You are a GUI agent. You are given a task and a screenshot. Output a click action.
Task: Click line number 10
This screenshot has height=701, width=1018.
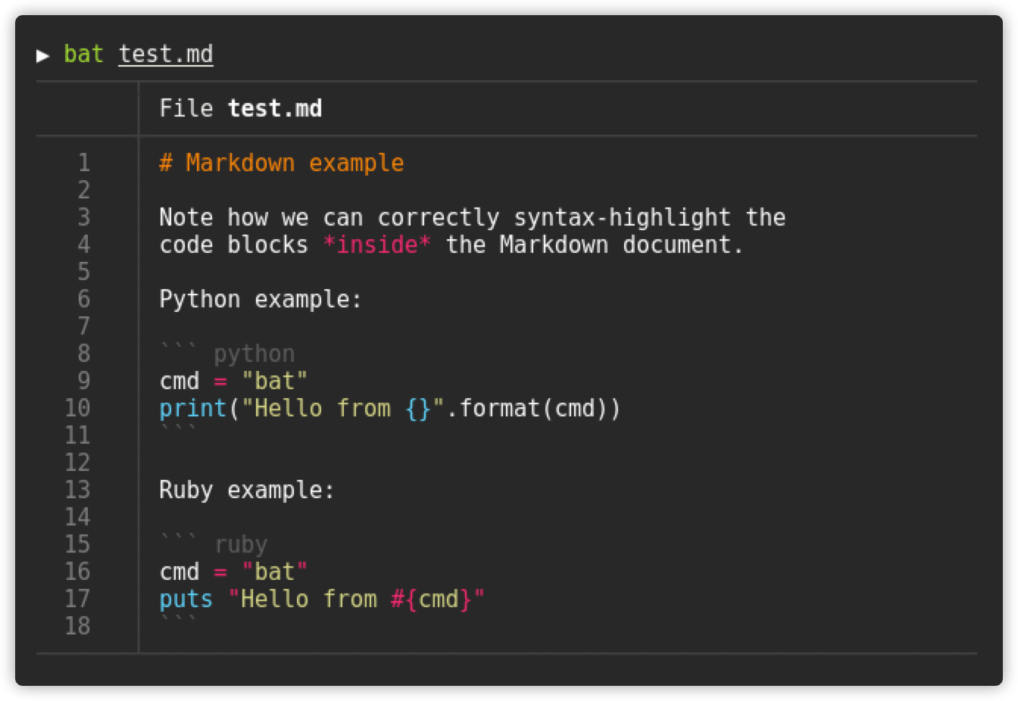(77, 408)
